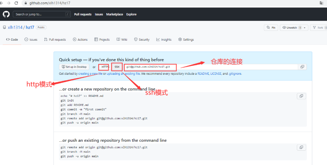The height and width of the screenshot is (165, 327).
Task: Switch to the Insights tab
Action: coord(164,40)
